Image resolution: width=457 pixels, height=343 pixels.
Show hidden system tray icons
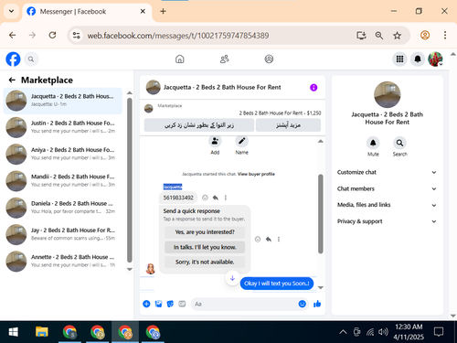(343, 332)
